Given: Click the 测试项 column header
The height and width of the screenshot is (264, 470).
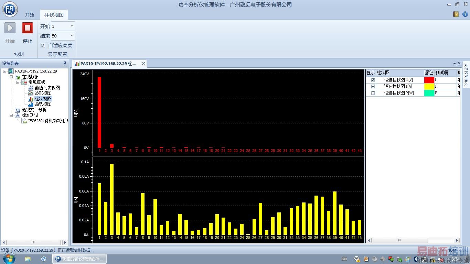Looking at the screenshot, I should pyautogui.click(x=445, y=73).
